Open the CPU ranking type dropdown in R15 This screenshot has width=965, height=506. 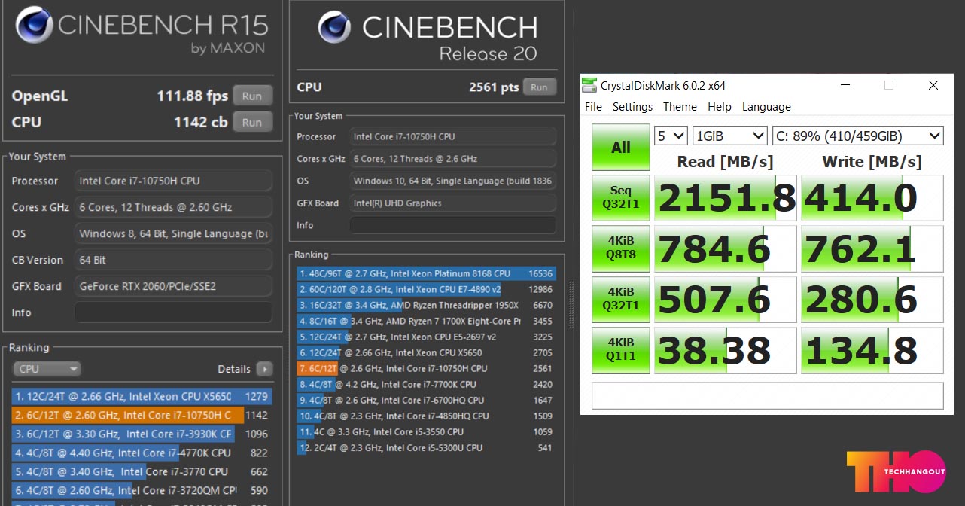point(47,369)
